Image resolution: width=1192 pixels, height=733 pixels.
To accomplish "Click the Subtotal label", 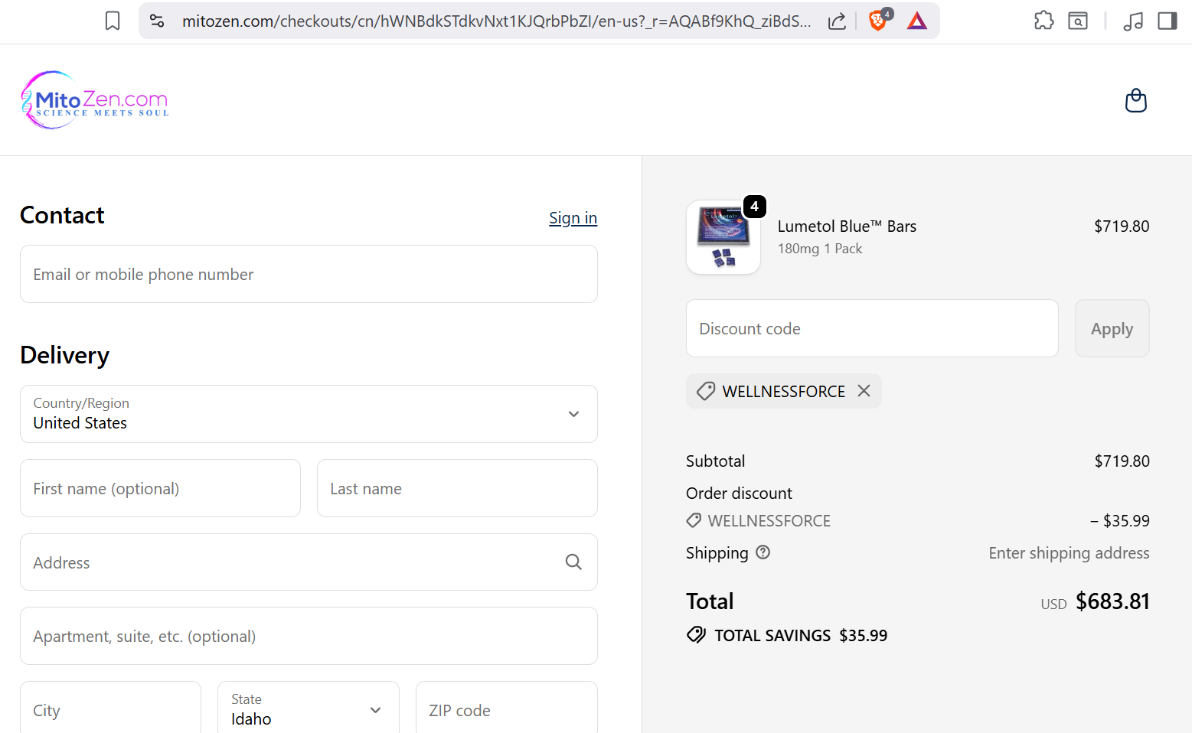I will [x=715, y=461].
